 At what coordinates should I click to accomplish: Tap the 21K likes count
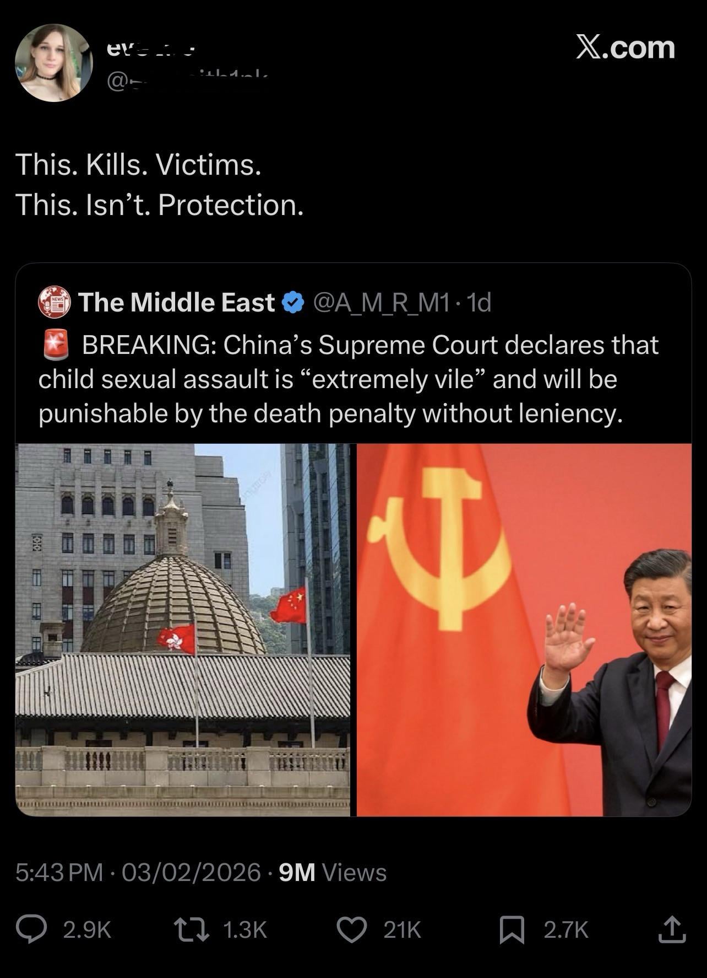[x=402, y=930]
